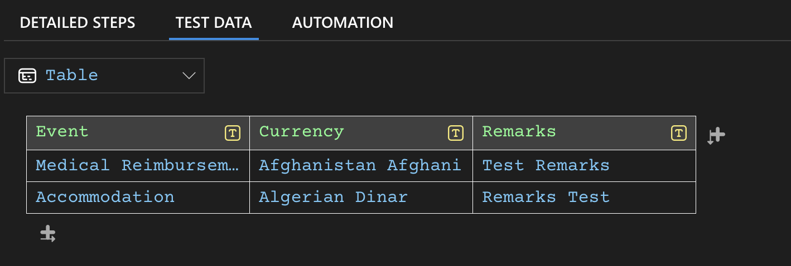Click the type icon in Remarks header
The height and width of the screenshot is (266, 791).
coord(678,133)
